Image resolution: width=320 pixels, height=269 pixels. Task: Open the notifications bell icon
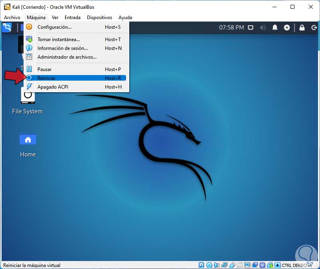[x=275, y=28]
